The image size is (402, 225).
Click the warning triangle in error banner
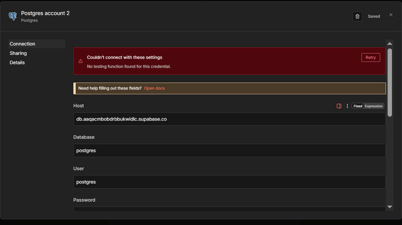pyautogui.click(x=80, y=61)
